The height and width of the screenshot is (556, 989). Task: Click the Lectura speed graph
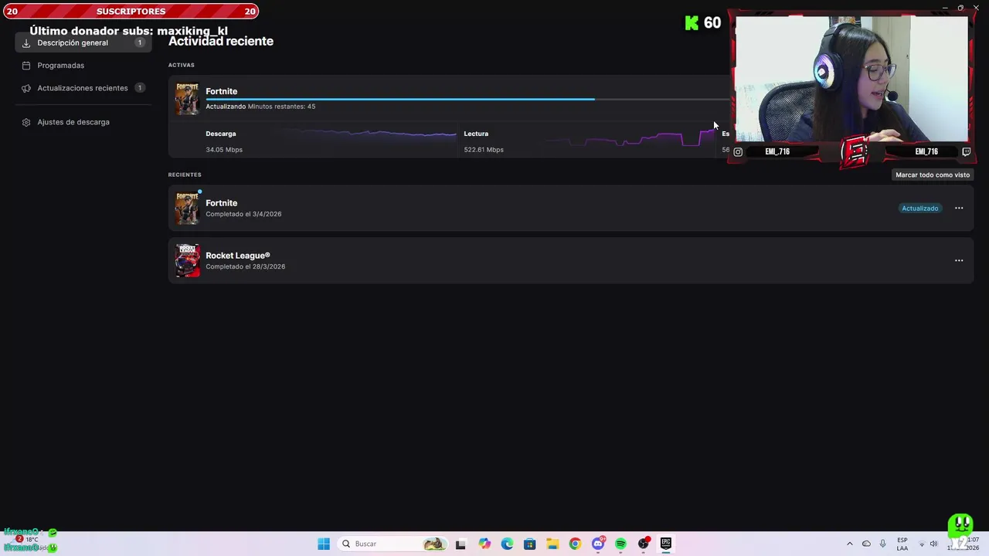(x=630, y=138)
